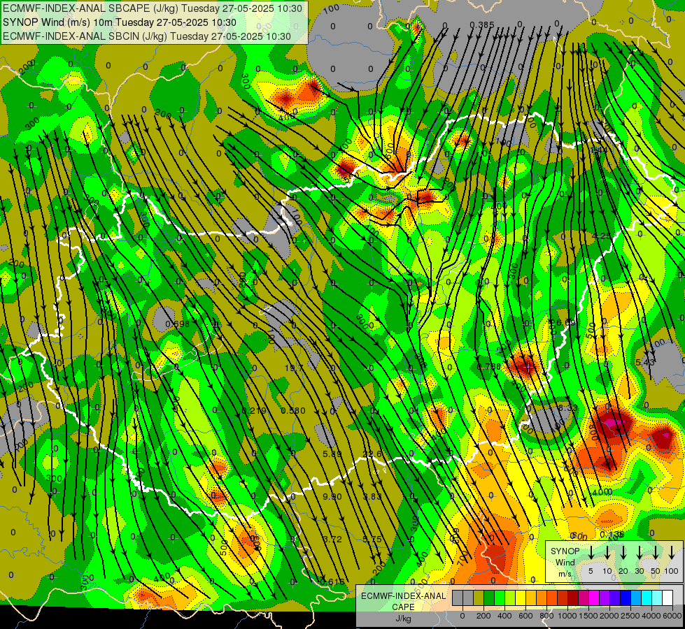Click the '6000' tick label in CAPE legend

(x=672, y=616)
